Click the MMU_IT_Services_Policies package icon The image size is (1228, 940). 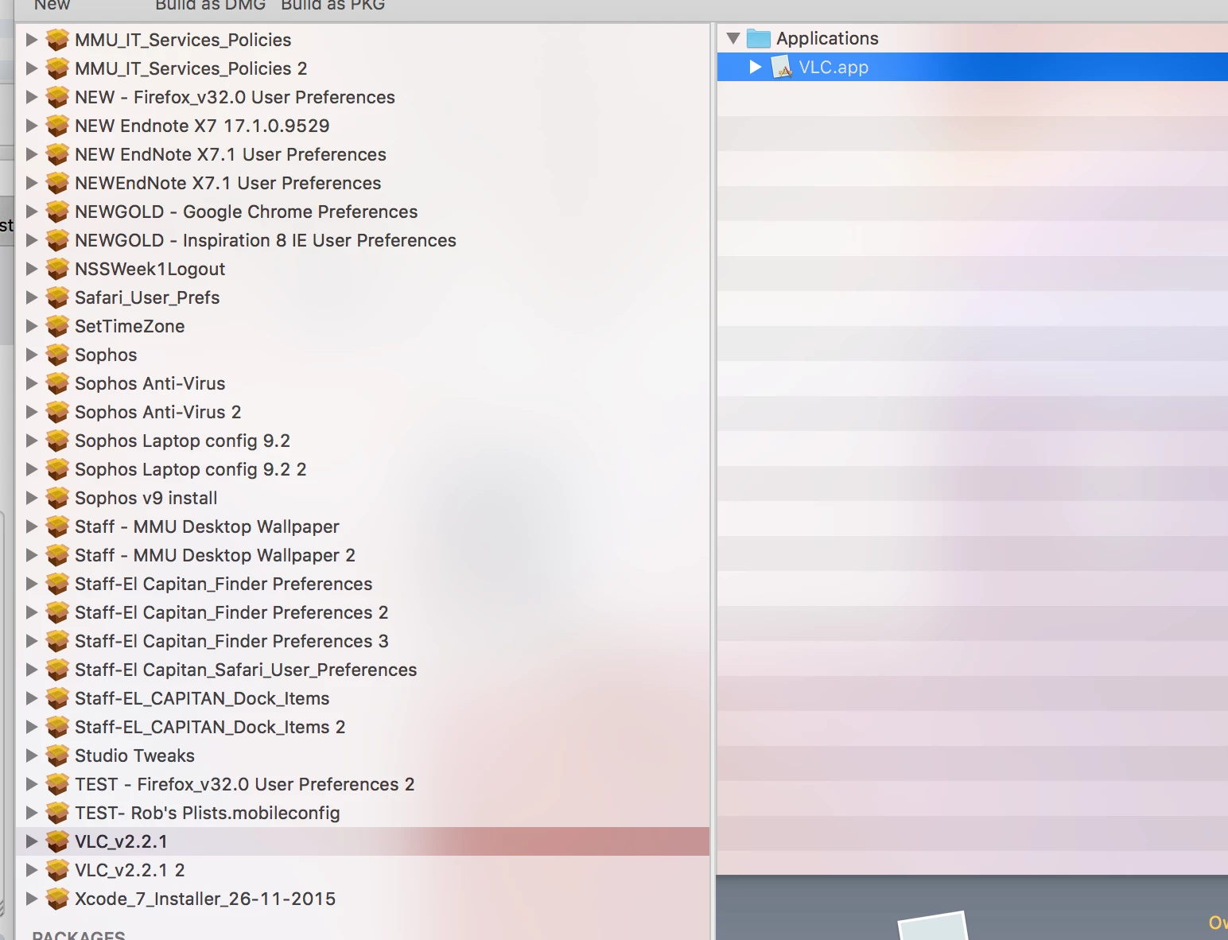coord(57,40)
